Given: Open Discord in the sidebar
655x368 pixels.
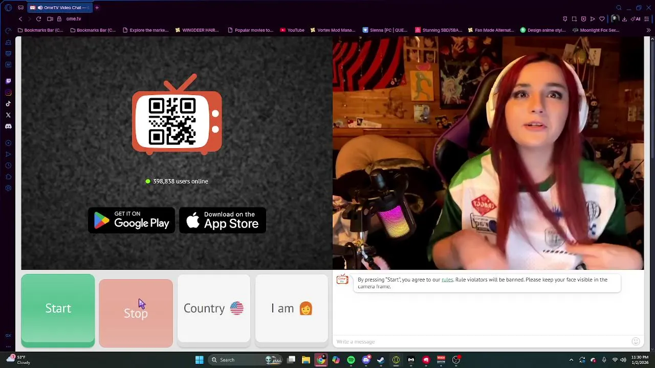Looking at the screenshot, I should coord(8,126).
